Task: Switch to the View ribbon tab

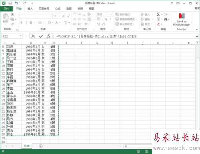Action: pyautogui.click(x=92, y=9)
